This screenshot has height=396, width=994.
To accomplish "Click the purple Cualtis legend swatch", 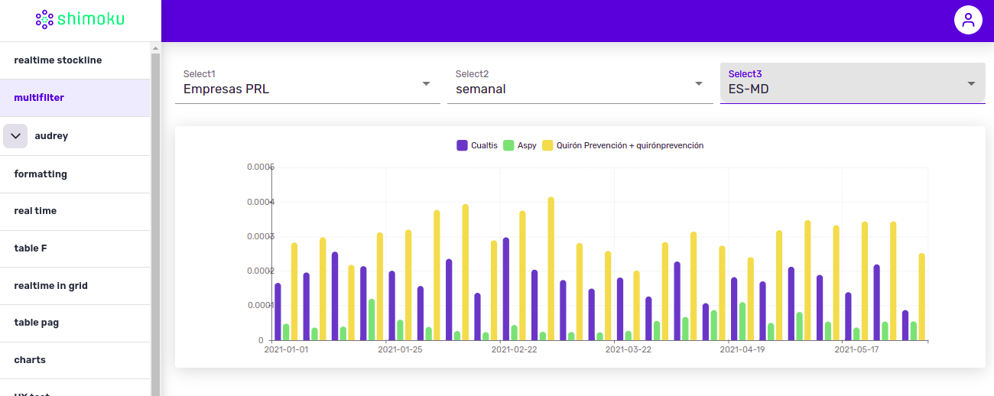I will [x=462, y=145].
